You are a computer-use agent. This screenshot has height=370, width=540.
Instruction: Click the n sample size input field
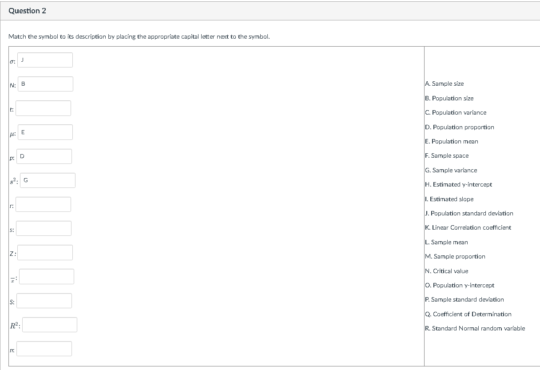pyautogui.click(x=44, y=349)
